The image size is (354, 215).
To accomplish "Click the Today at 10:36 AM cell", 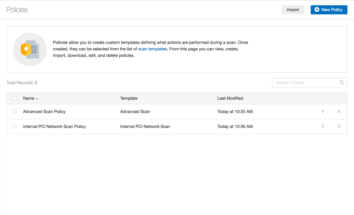I will (235, 126).
